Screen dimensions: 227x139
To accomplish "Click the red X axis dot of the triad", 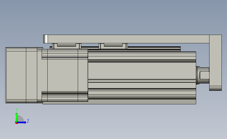I will pyautogui.click(x=16, y=123).
